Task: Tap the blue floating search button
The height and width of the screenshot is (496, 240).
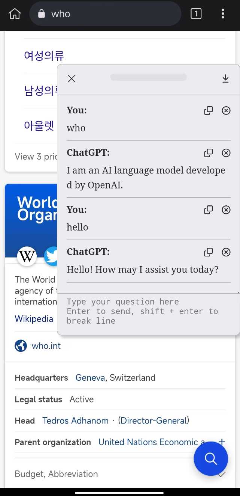Action: [x=211, y=459]
